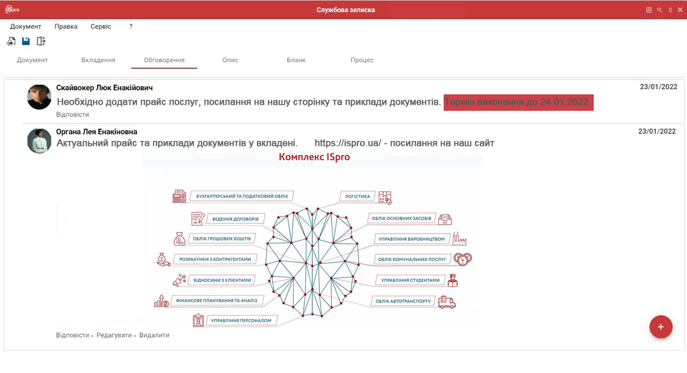The height and width of the screenshot is (373, 687).
Task: Click the Відносини з клієнтами label
Action: click(222, 280)
